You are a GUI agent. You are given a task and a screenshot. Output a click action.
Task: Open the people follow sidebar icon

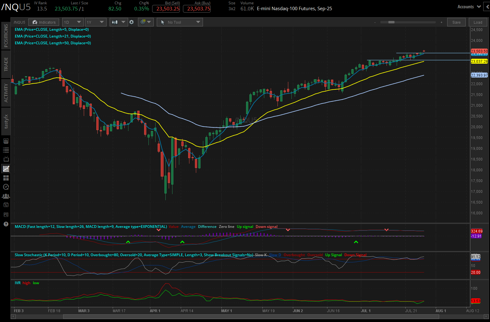click(x=6, y=196)
